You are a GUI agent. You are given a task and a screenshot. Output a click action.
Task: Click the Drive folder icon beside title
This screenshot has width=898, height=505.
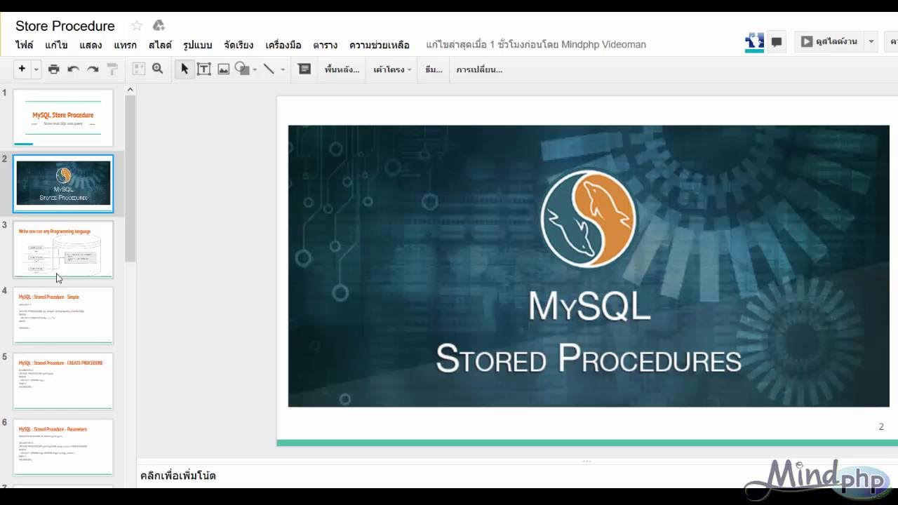pos(159,26)
